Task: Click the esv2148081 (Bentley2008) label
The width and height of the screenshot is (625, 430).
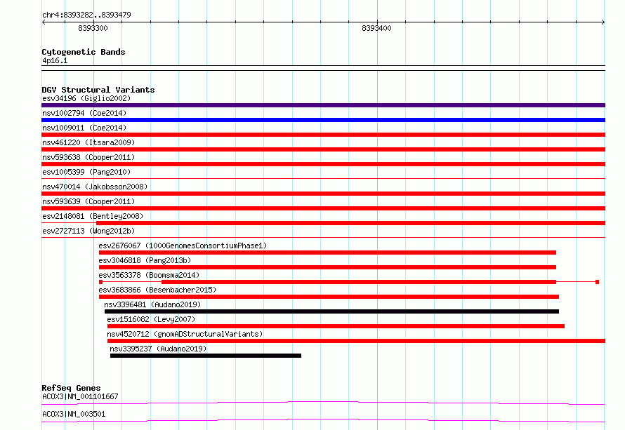Action: (93, 216)
